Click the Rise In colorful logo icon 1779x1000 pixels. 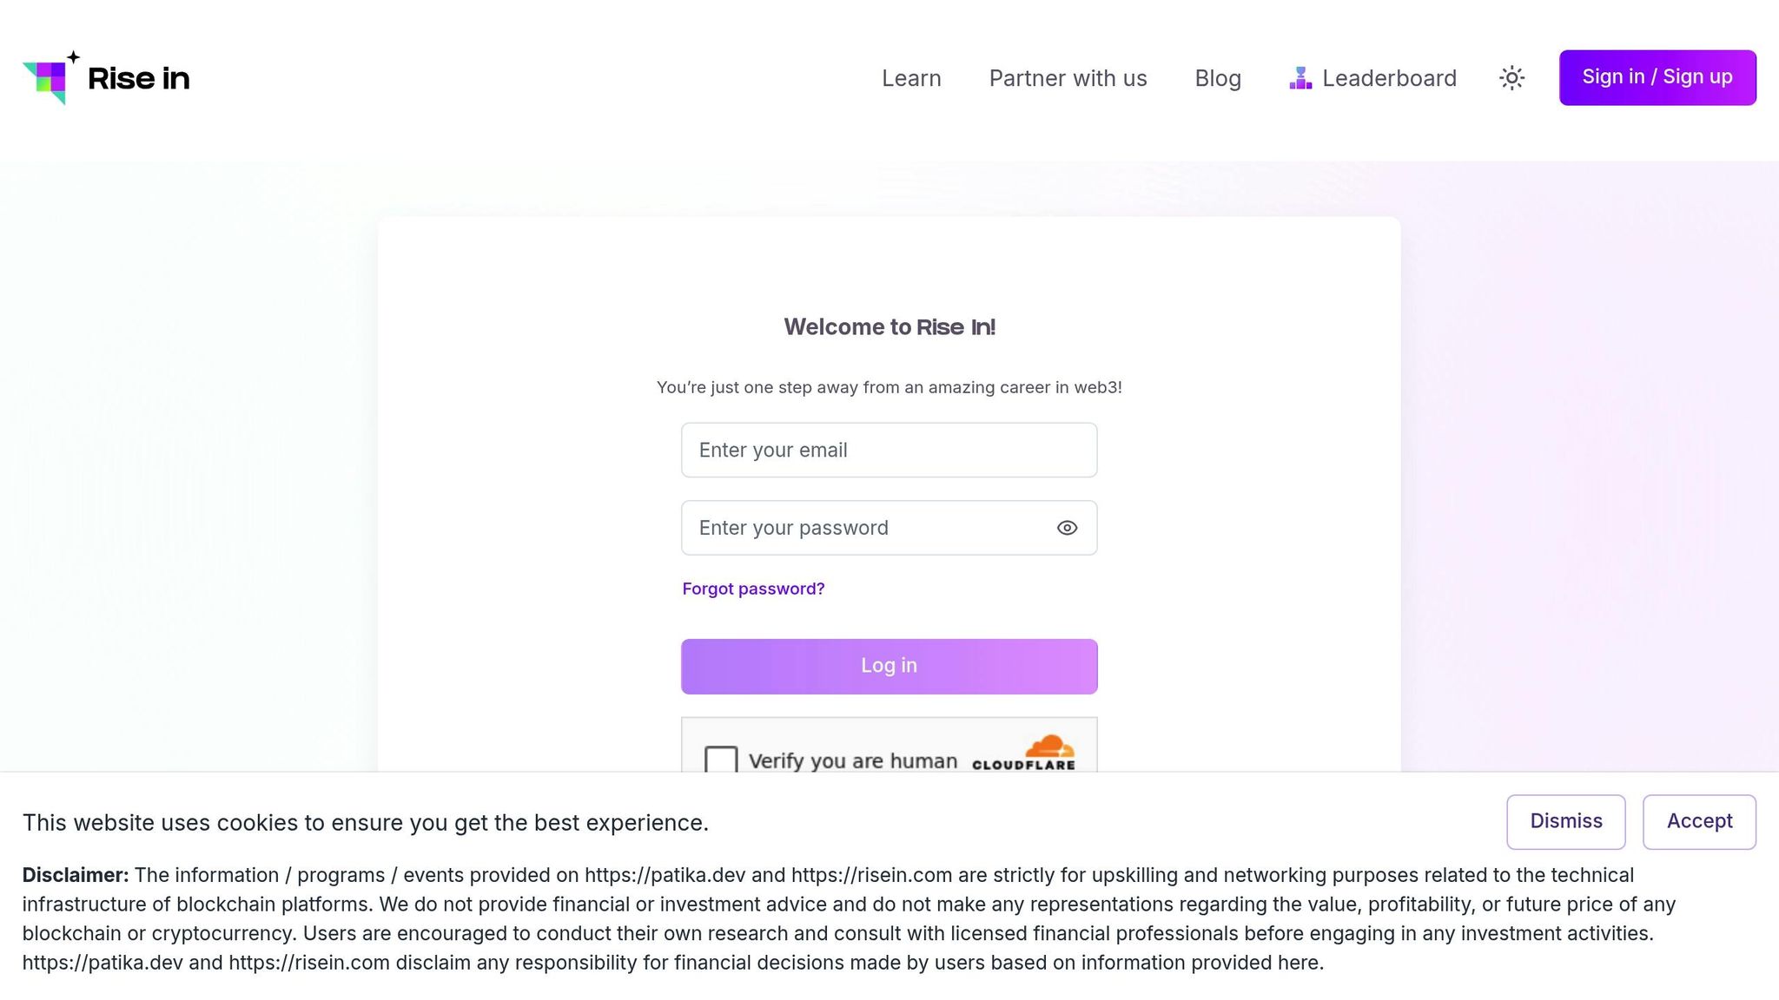50,78
